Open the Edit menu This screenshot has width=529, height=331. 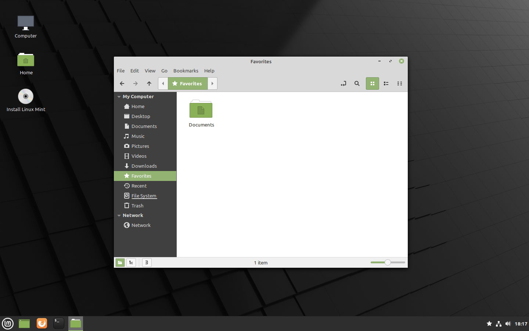pyautogui.click(x=134, y=71)
